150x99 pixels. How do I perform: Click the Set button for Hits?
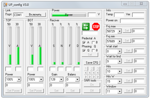click(128, 71)
